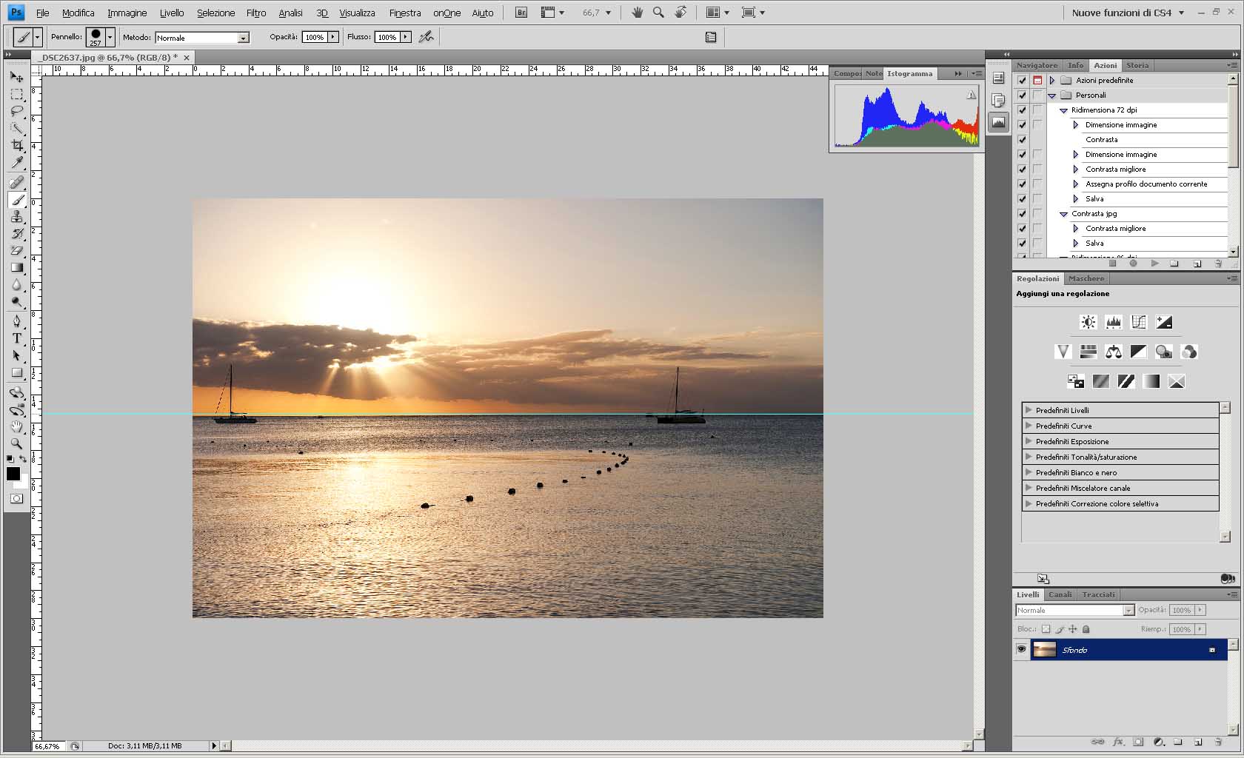
Task: Select the Zoom tool in toolbox
Action: click(x=16, y=443)
